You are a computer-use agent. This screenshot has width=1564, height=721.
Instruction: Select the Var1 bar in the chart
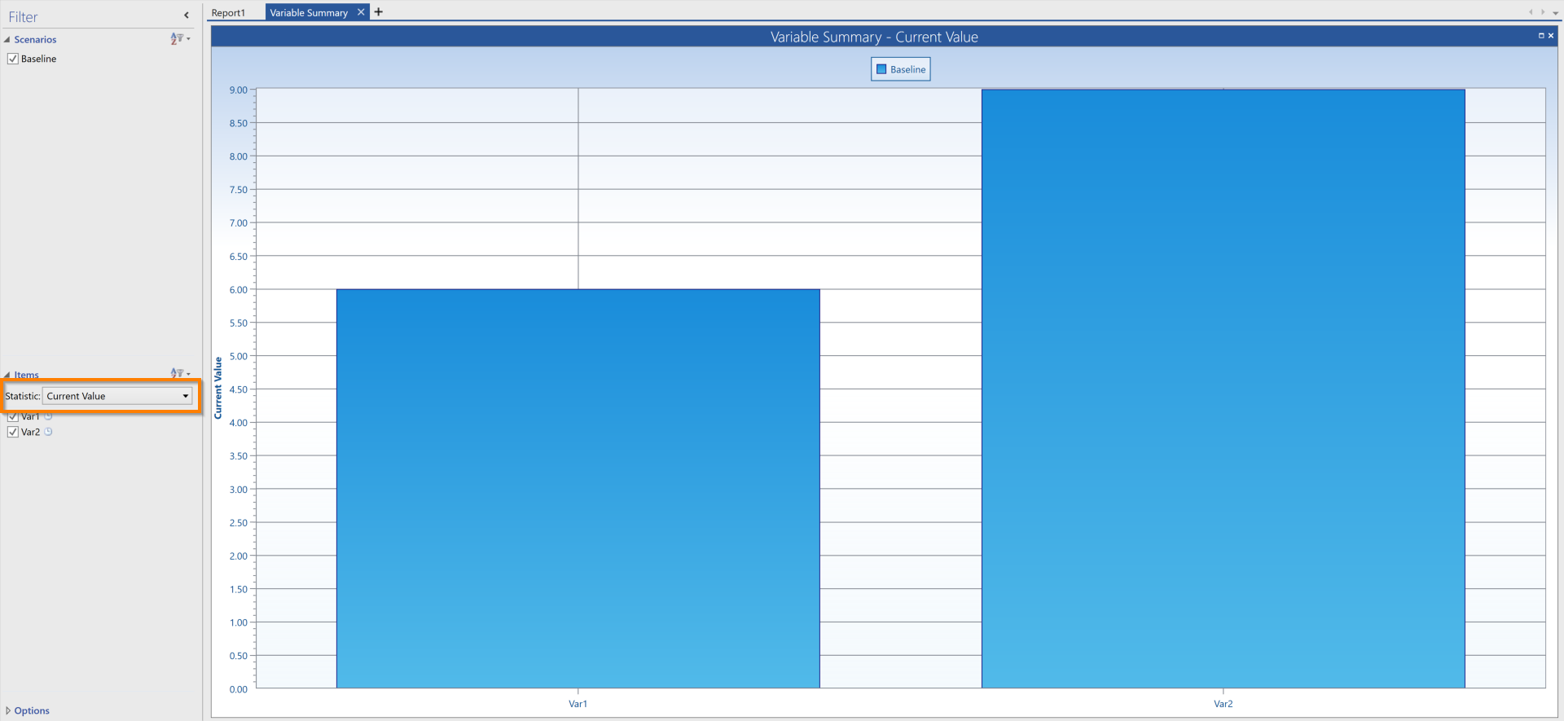[578, 489]
